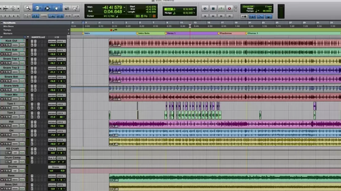Open Main counter format dropdown

(x=124, y=7)
